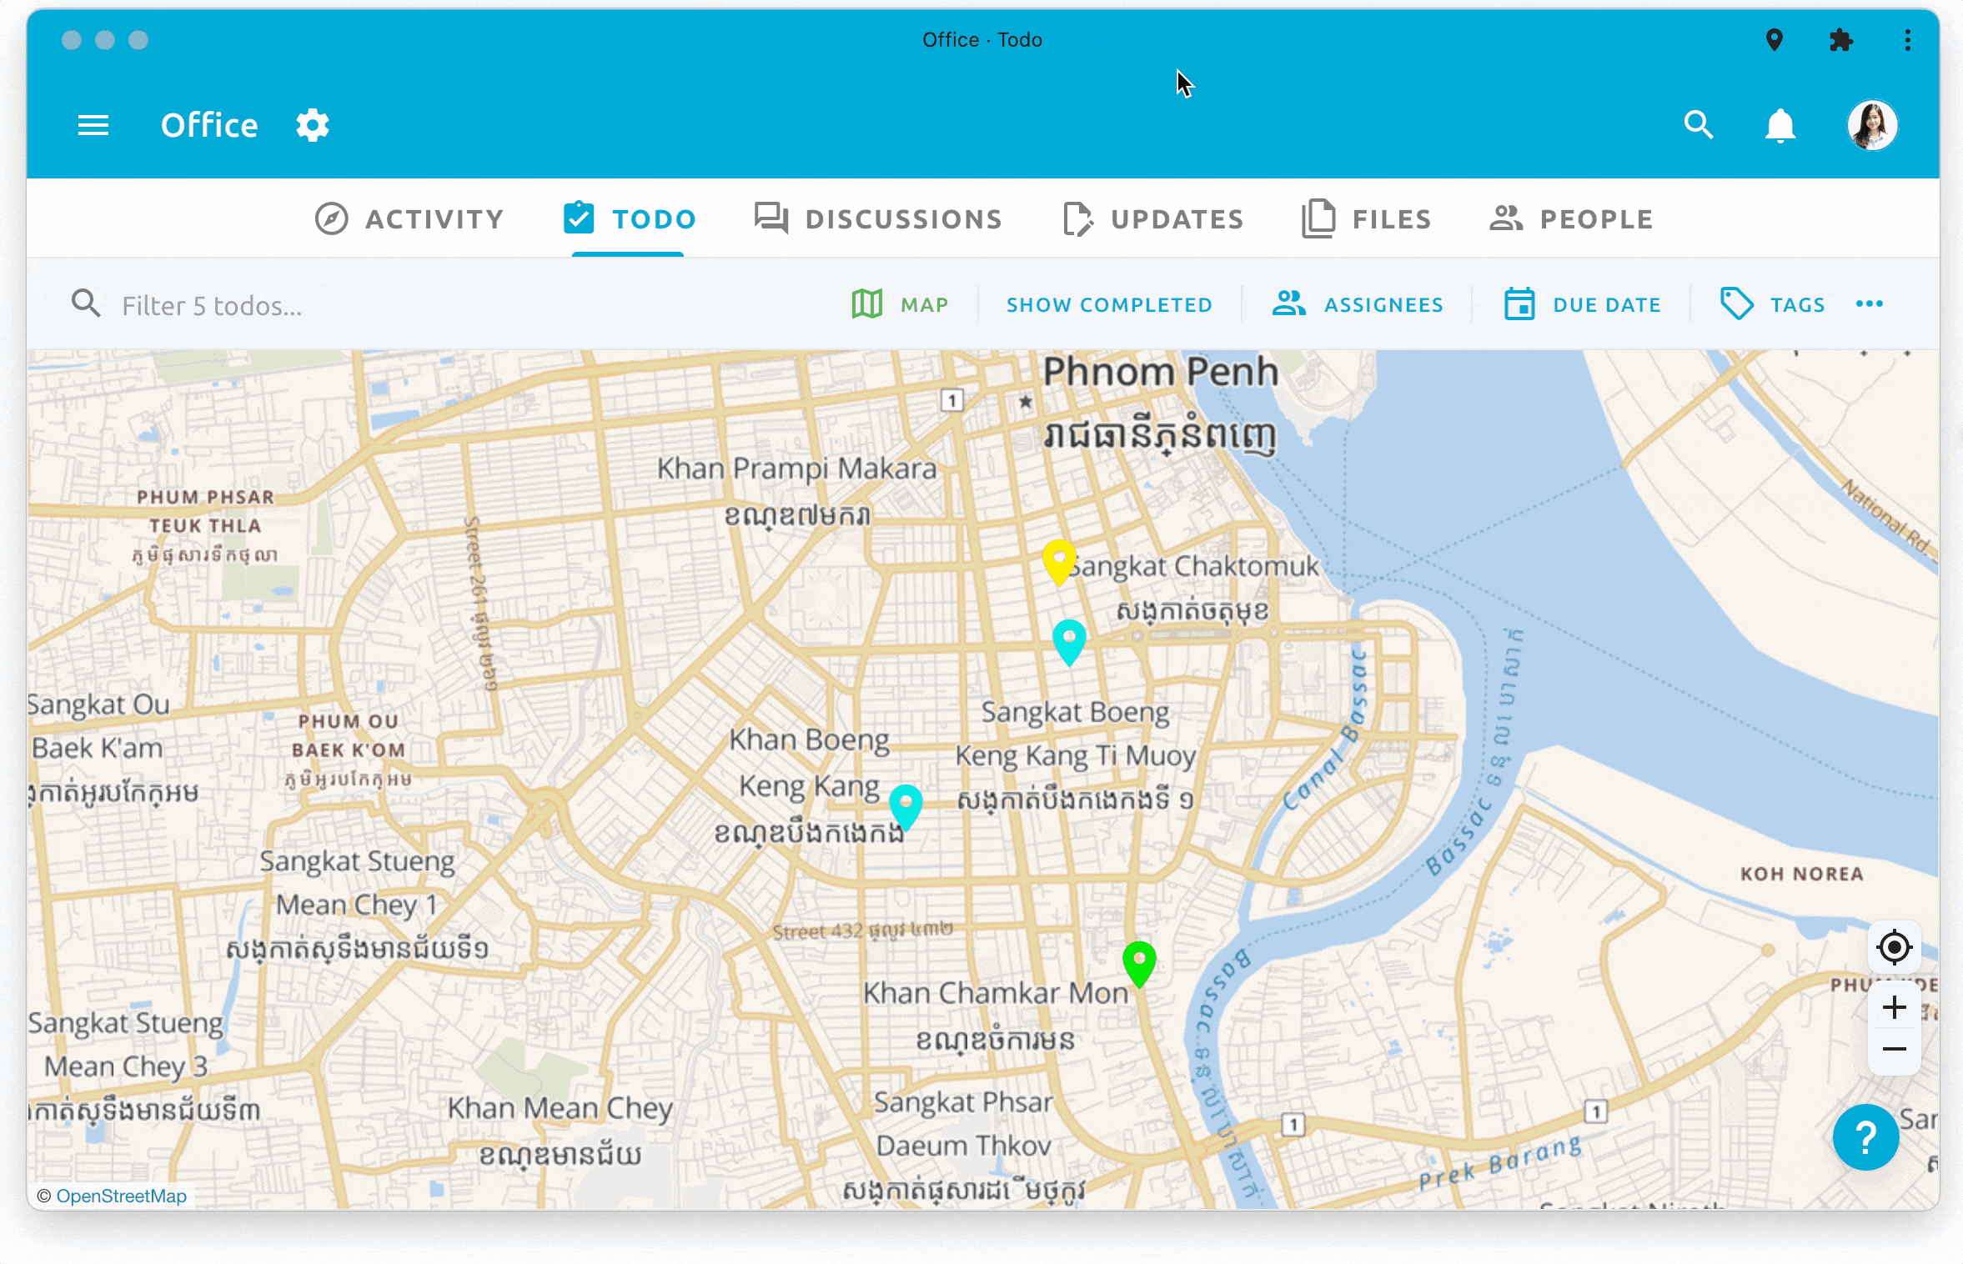Open the help question mark button
The height and width of the screenshot is (1264, 1963).
click(x=1865, y=1137)
